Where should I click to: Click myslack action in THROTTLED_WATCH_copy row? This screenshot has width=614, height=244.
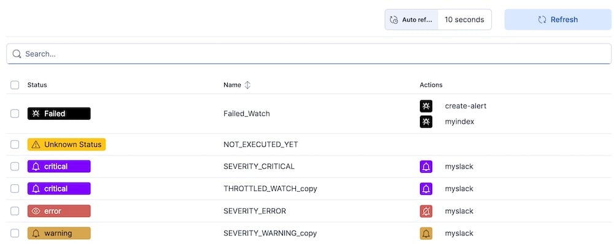point(459,189)
